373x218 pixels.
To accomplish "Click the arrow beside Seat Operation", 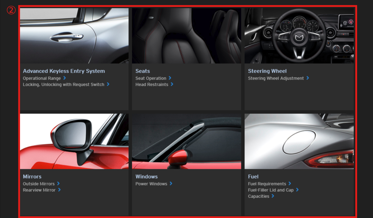I will (170, 78).
